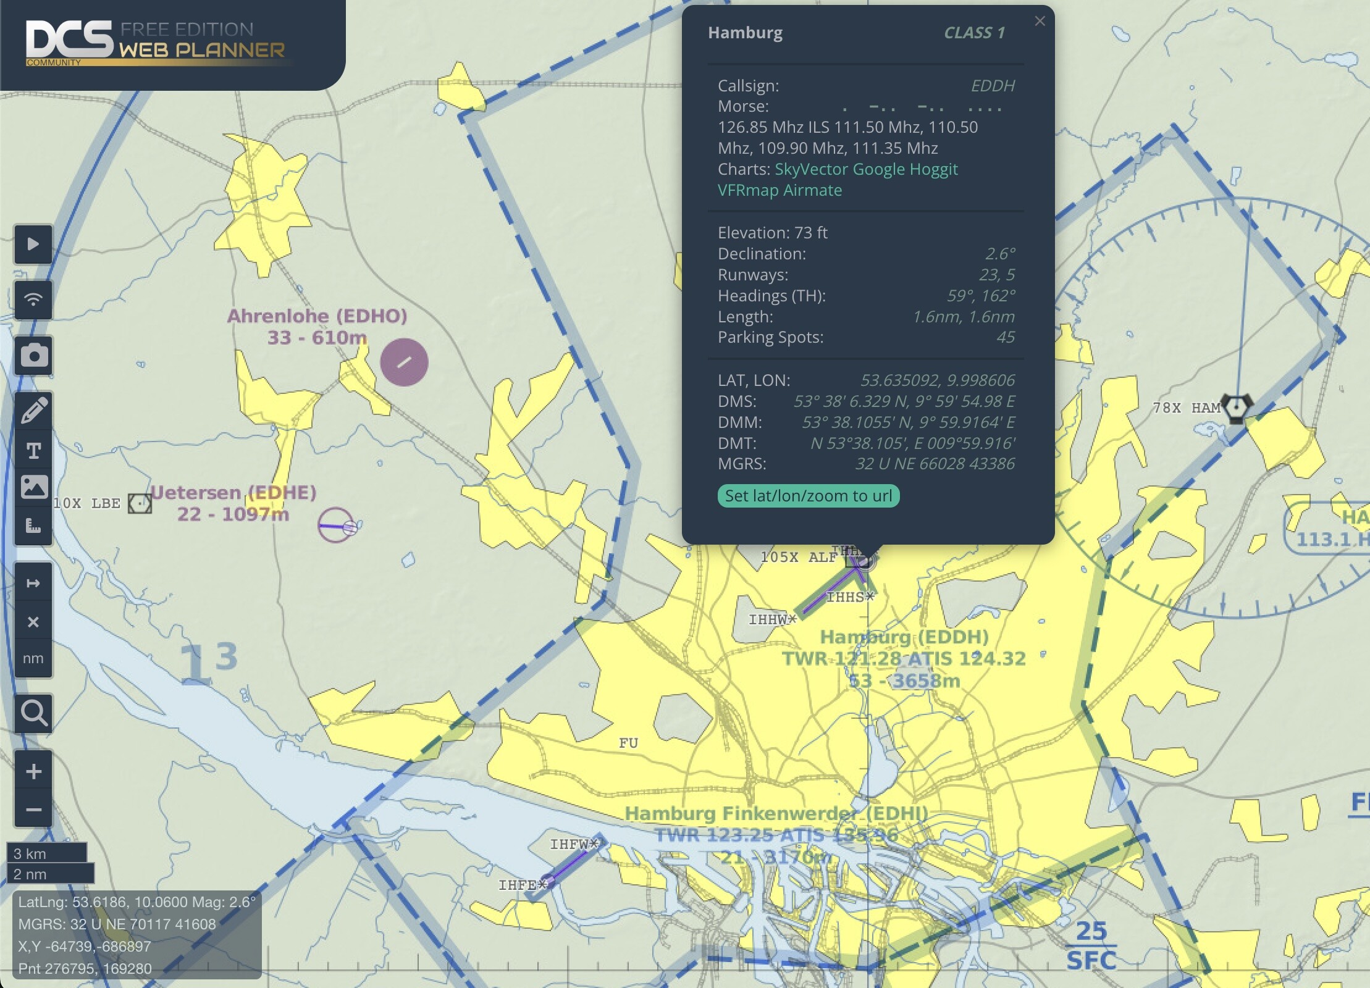1370x988 pixels.
Task: Open the Airmate chart link
Action: [812, 190]
